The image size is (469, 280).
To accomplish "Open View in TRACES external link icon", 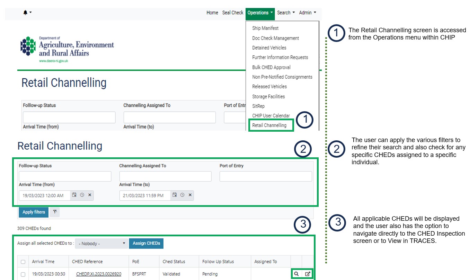I will click(x=308, y=274).
